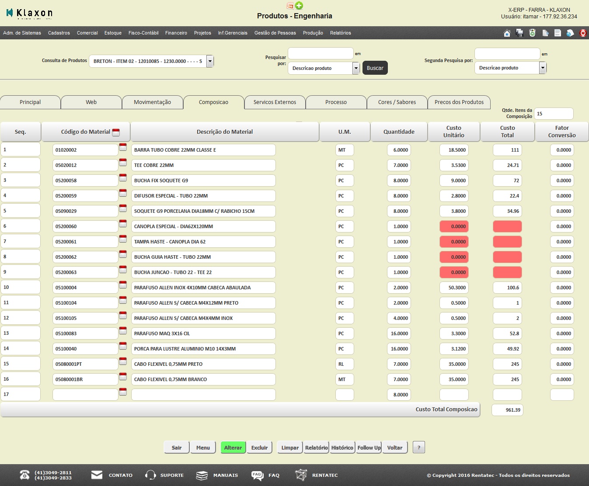Click the green plus icon above title

(x=299, y=6)
